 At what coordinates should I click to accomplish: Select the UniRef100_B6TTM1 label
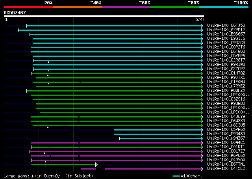(226, 164)
